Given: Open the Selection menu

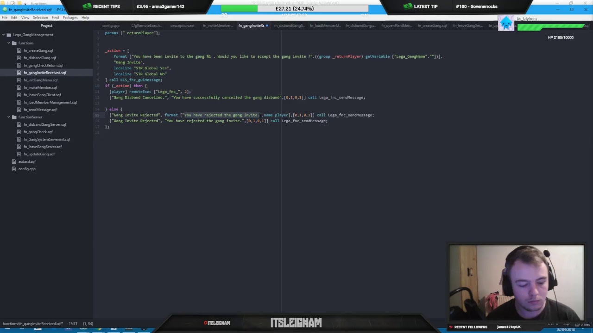Looking at the screenshot, I should [40, 18].
